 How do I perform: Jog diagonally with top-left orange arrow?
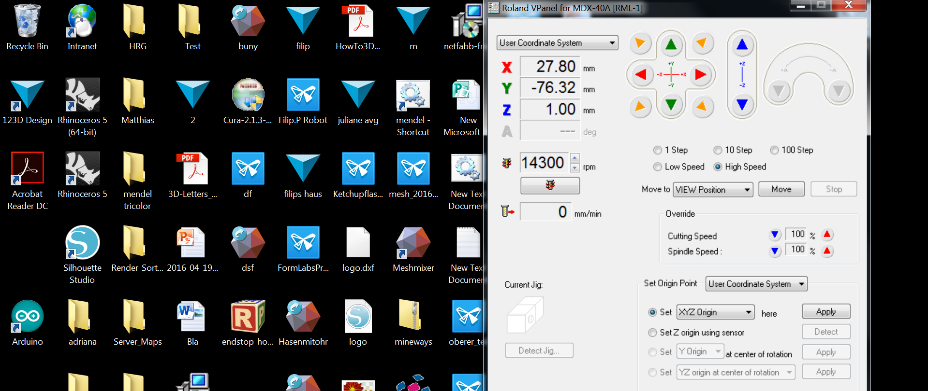point(640,43)
